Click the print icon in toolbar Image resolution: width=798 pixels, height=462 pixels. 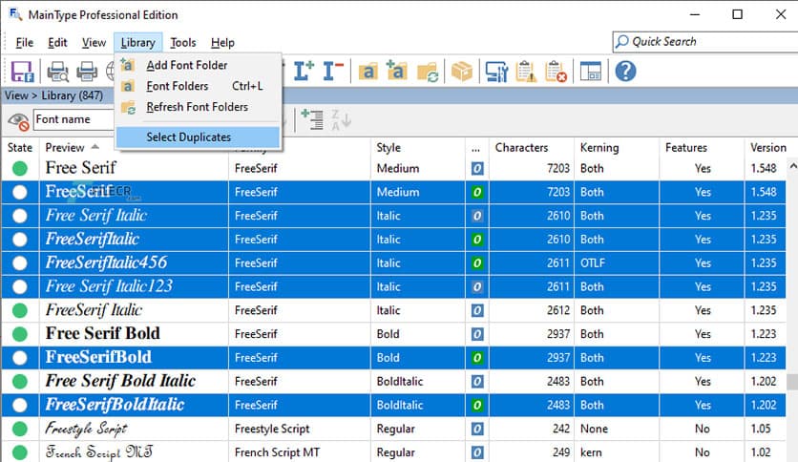pyautogui.click(x=87, y=72)
